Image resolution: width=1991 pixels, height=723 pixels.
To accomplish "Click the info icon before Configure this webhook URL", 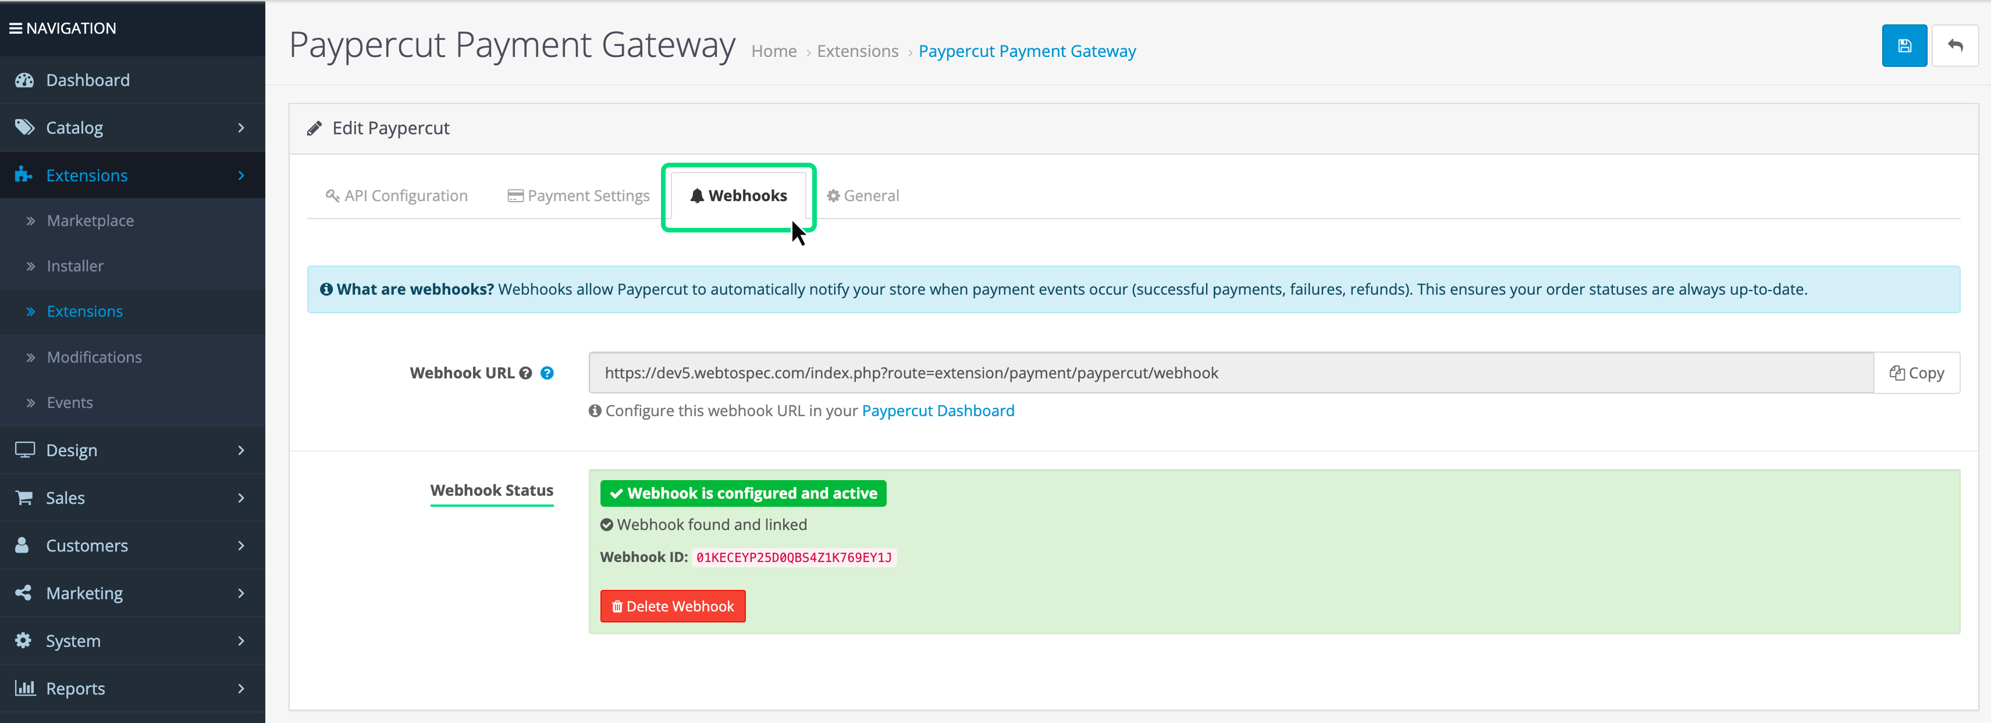I will coord(595,411).
